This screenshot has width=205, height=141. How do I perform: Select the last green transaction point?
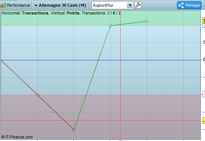[147, 21]
